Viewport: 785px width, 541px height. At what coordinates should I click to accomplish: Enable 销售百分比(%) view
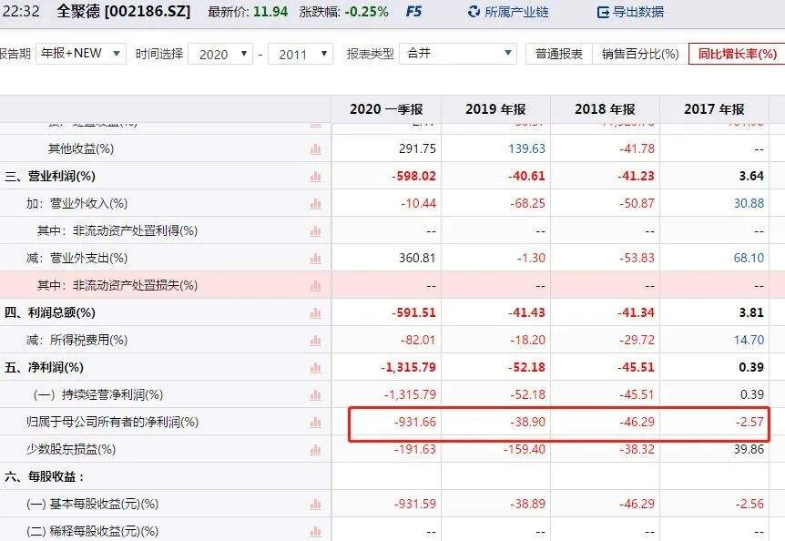(638, 54)
